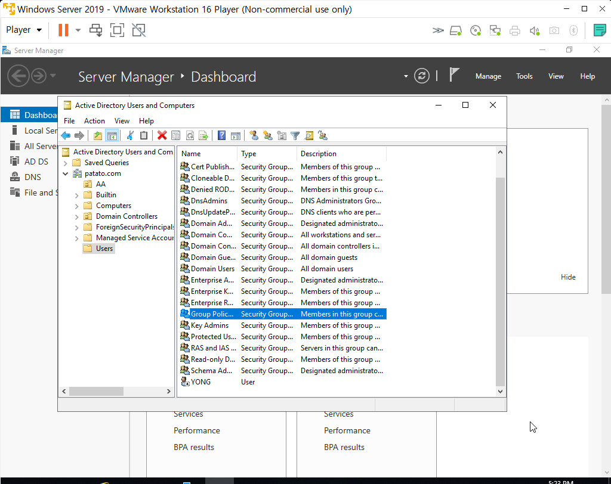Create new user with toolbar icon

pyautogui.click(x=254, y=135)
